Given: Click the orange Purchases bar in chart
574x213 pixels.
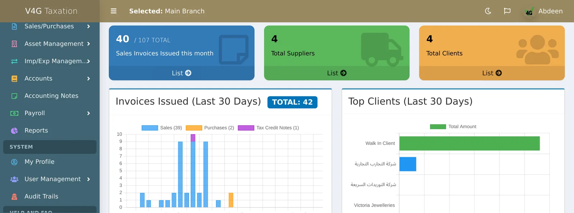Looking at the screenshot, I should pos(231,200).
